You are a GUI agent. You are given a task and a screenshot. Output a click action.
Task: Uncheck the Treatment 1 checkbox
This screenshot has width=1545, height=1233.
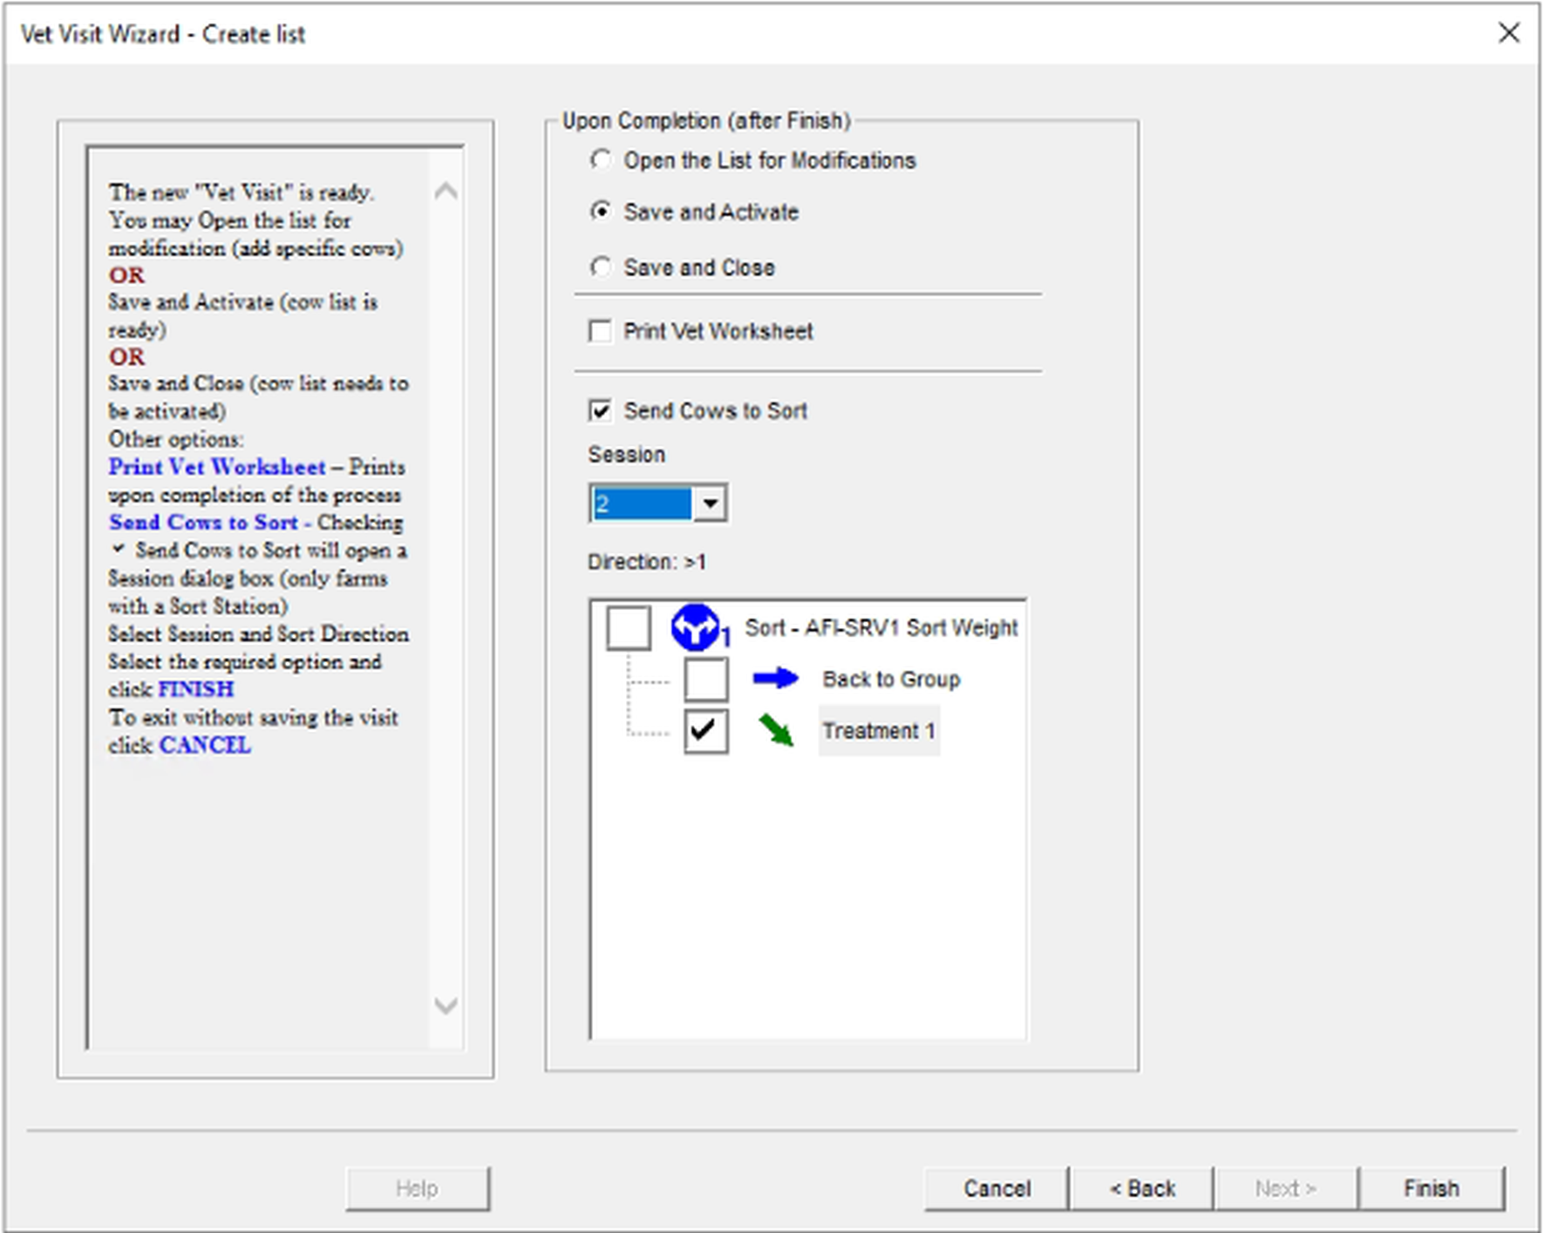point(705,730)
